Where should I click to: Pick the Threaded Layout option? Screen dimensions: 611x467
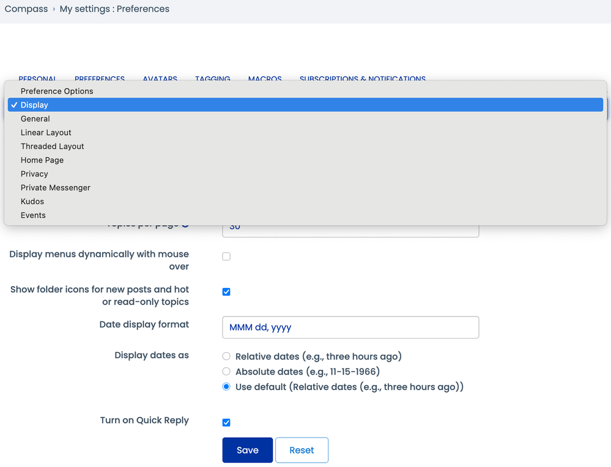point(53,146)
